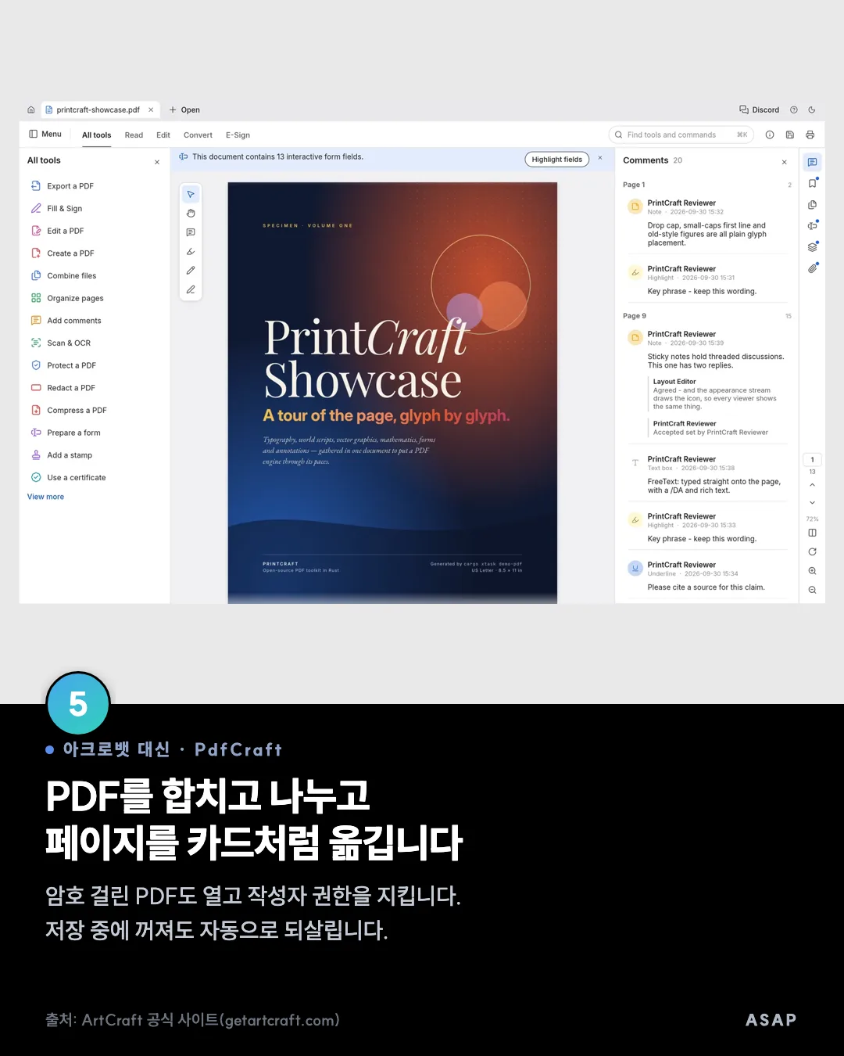The height and width of the screenshot is (1056, 844).
Task: Open the Bookmarks panel icon
Action: coord(813,183)
